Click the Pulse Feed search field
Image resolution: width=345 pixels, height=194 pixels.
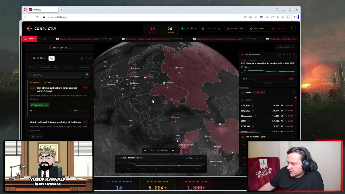55,75
